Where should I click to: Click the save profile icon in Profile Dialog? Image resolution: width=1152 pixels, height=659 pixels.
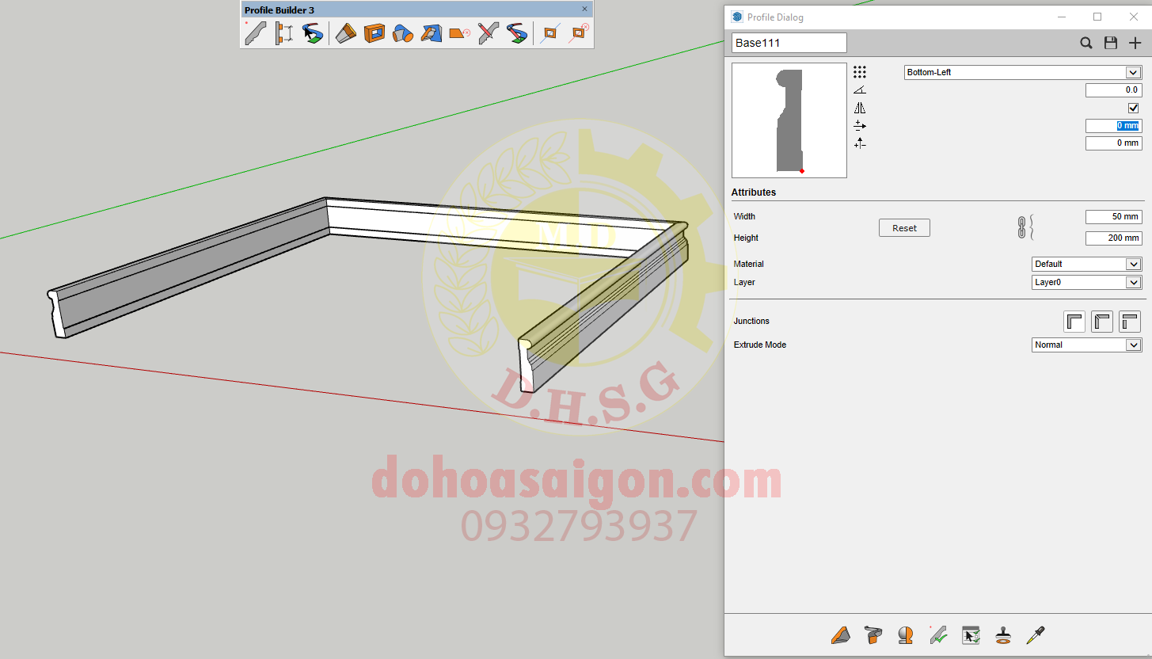coord(1111,43)
